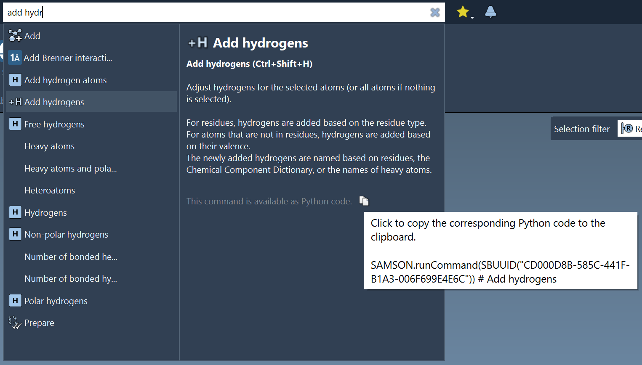This screenshot has height=365, width=642.
Task: Select Heavy atoms from the results list
Action: coord(49,146)
